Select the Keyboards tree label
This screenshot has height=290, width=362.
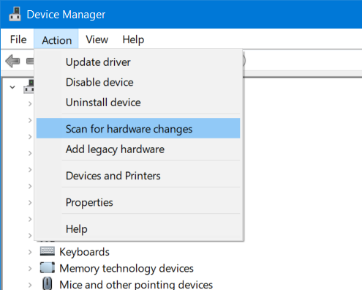[x=84, y=252]
